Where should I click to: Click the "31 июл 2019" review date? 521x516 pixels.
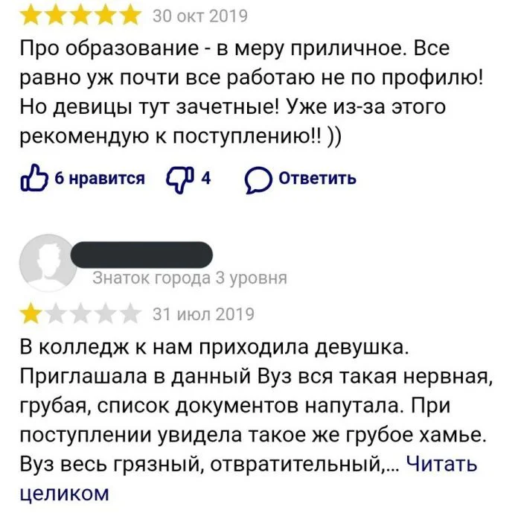203,314
